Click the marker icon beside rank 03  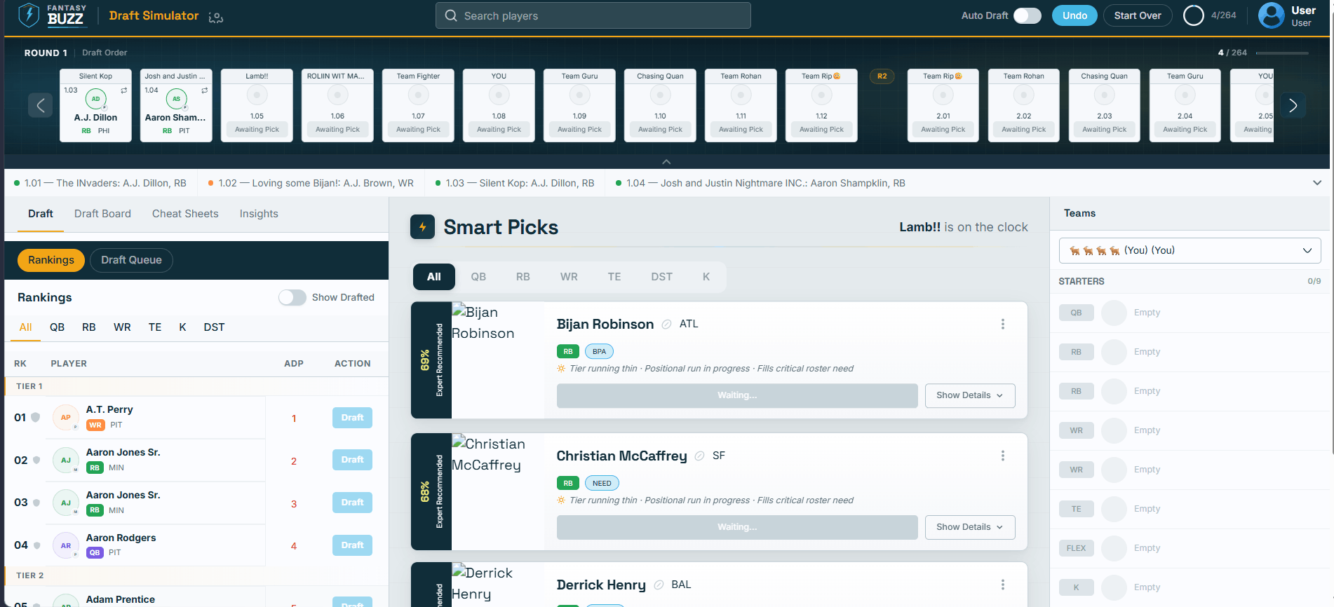click(36, 503)
